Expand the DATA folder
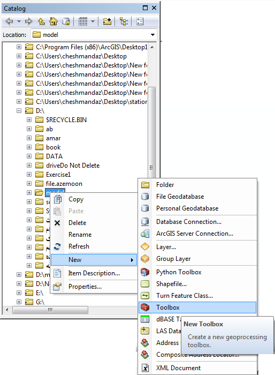Viewport: 275px width, 375px height. coord(29,156)
